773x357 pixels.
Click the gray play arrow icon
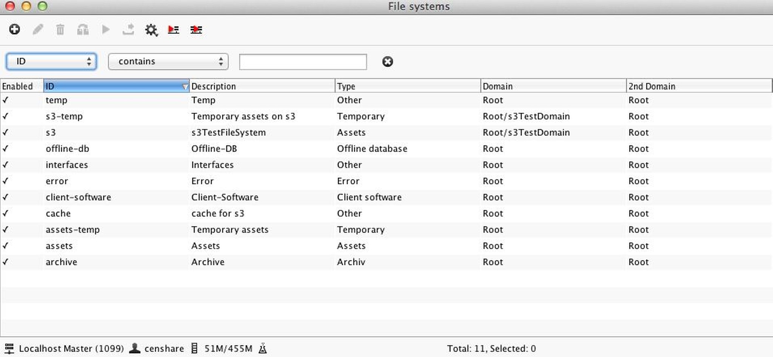click(106, 29)
